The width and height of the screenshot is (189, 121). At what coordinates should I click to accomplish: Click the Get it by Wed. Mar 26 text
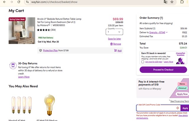(48, 42)
